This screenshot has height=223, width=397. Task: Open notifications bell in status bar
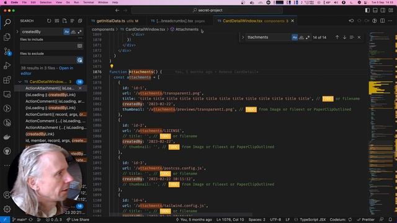390,219
